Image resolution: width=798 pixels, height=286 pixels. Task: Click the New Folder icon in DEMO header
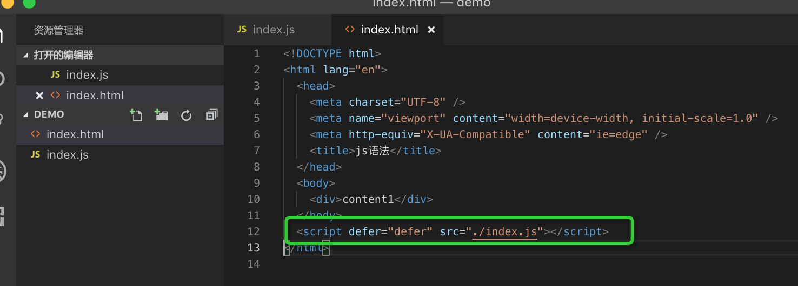click(161, 114)
